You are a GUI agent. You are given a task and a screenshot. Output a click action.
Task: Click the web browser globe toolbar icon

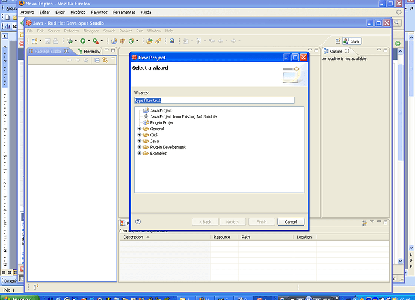point(172,41)
